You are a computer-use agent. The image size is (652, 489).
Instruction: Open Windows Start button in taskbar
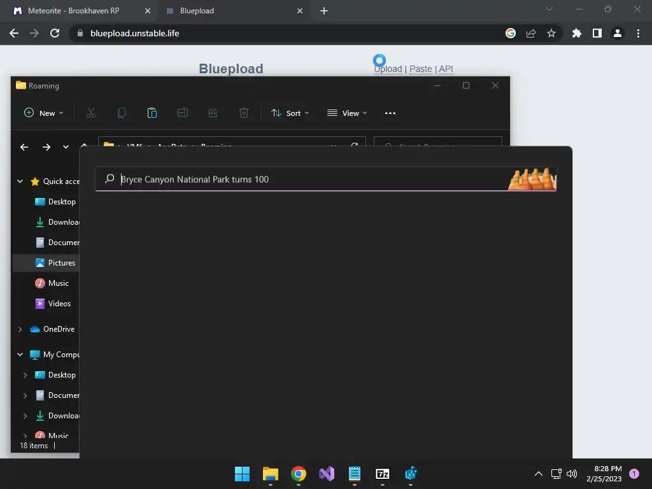pos(242,474)
